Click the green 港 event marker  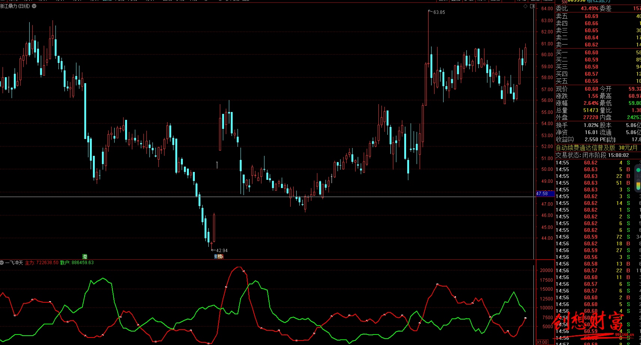coord(85,257)
